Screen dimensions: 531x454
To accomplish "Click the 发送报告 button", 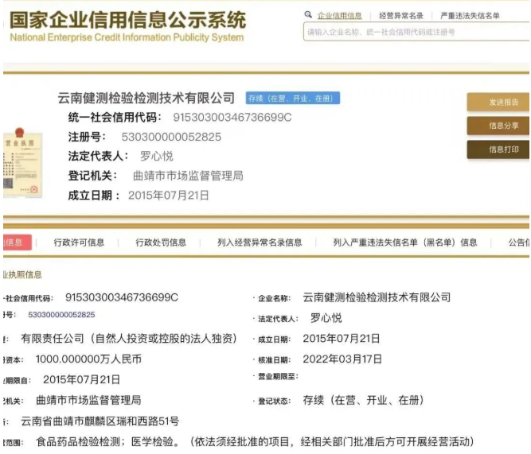I will pos(498,102).
